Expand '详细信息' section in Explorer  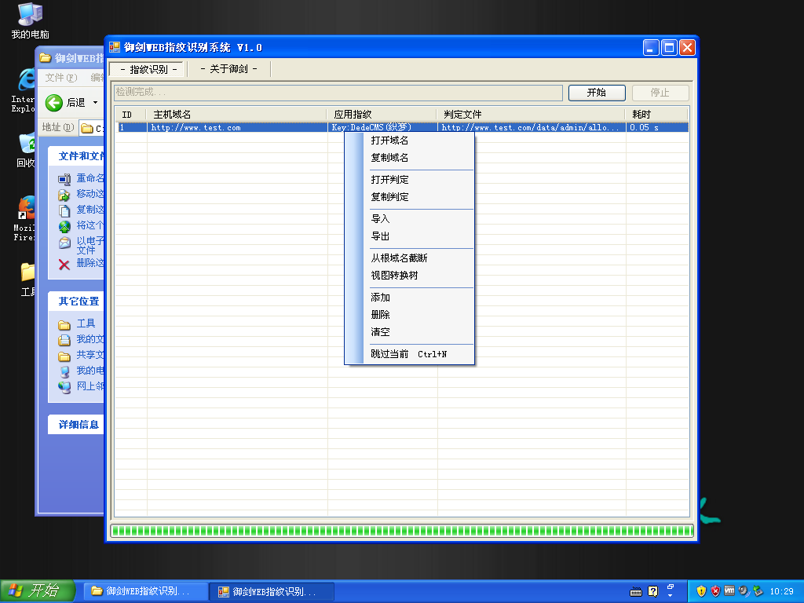coord(77,425)
